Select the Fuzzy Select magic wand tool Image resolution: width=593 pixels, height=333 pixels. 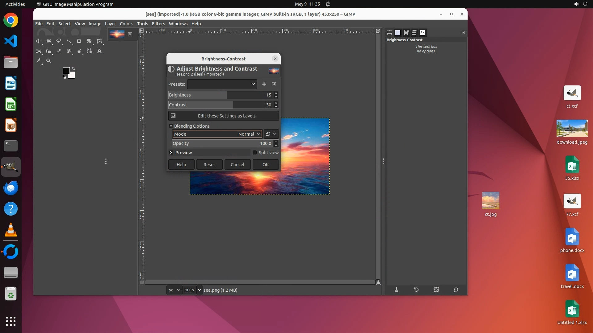[69, 41]
